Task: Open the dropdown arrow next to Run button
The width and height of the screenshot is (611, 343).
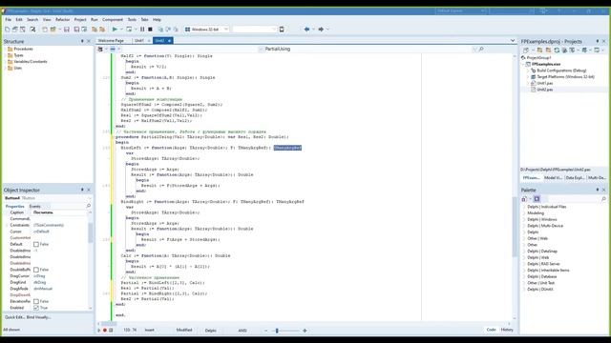Action: coord(121,30)
